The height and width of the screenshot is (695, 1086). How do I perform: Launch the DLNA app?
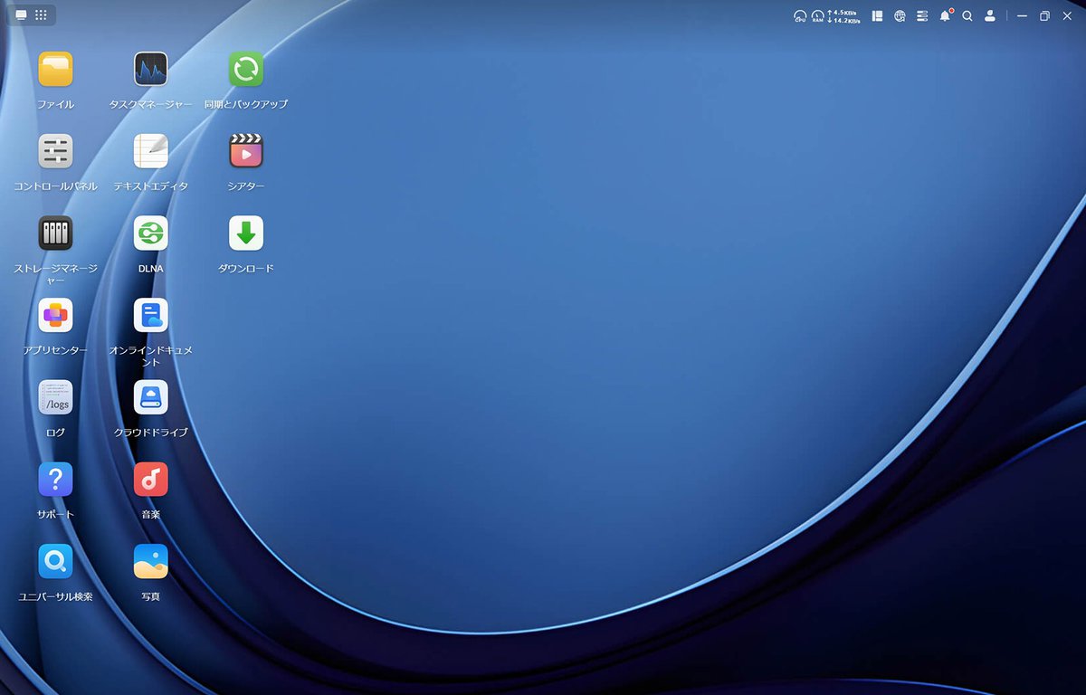click(x=150, y=233)
